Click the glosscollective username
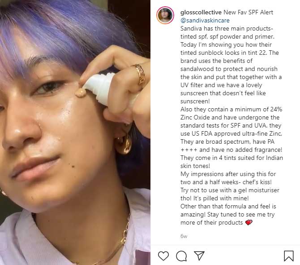 click(201, 12)
